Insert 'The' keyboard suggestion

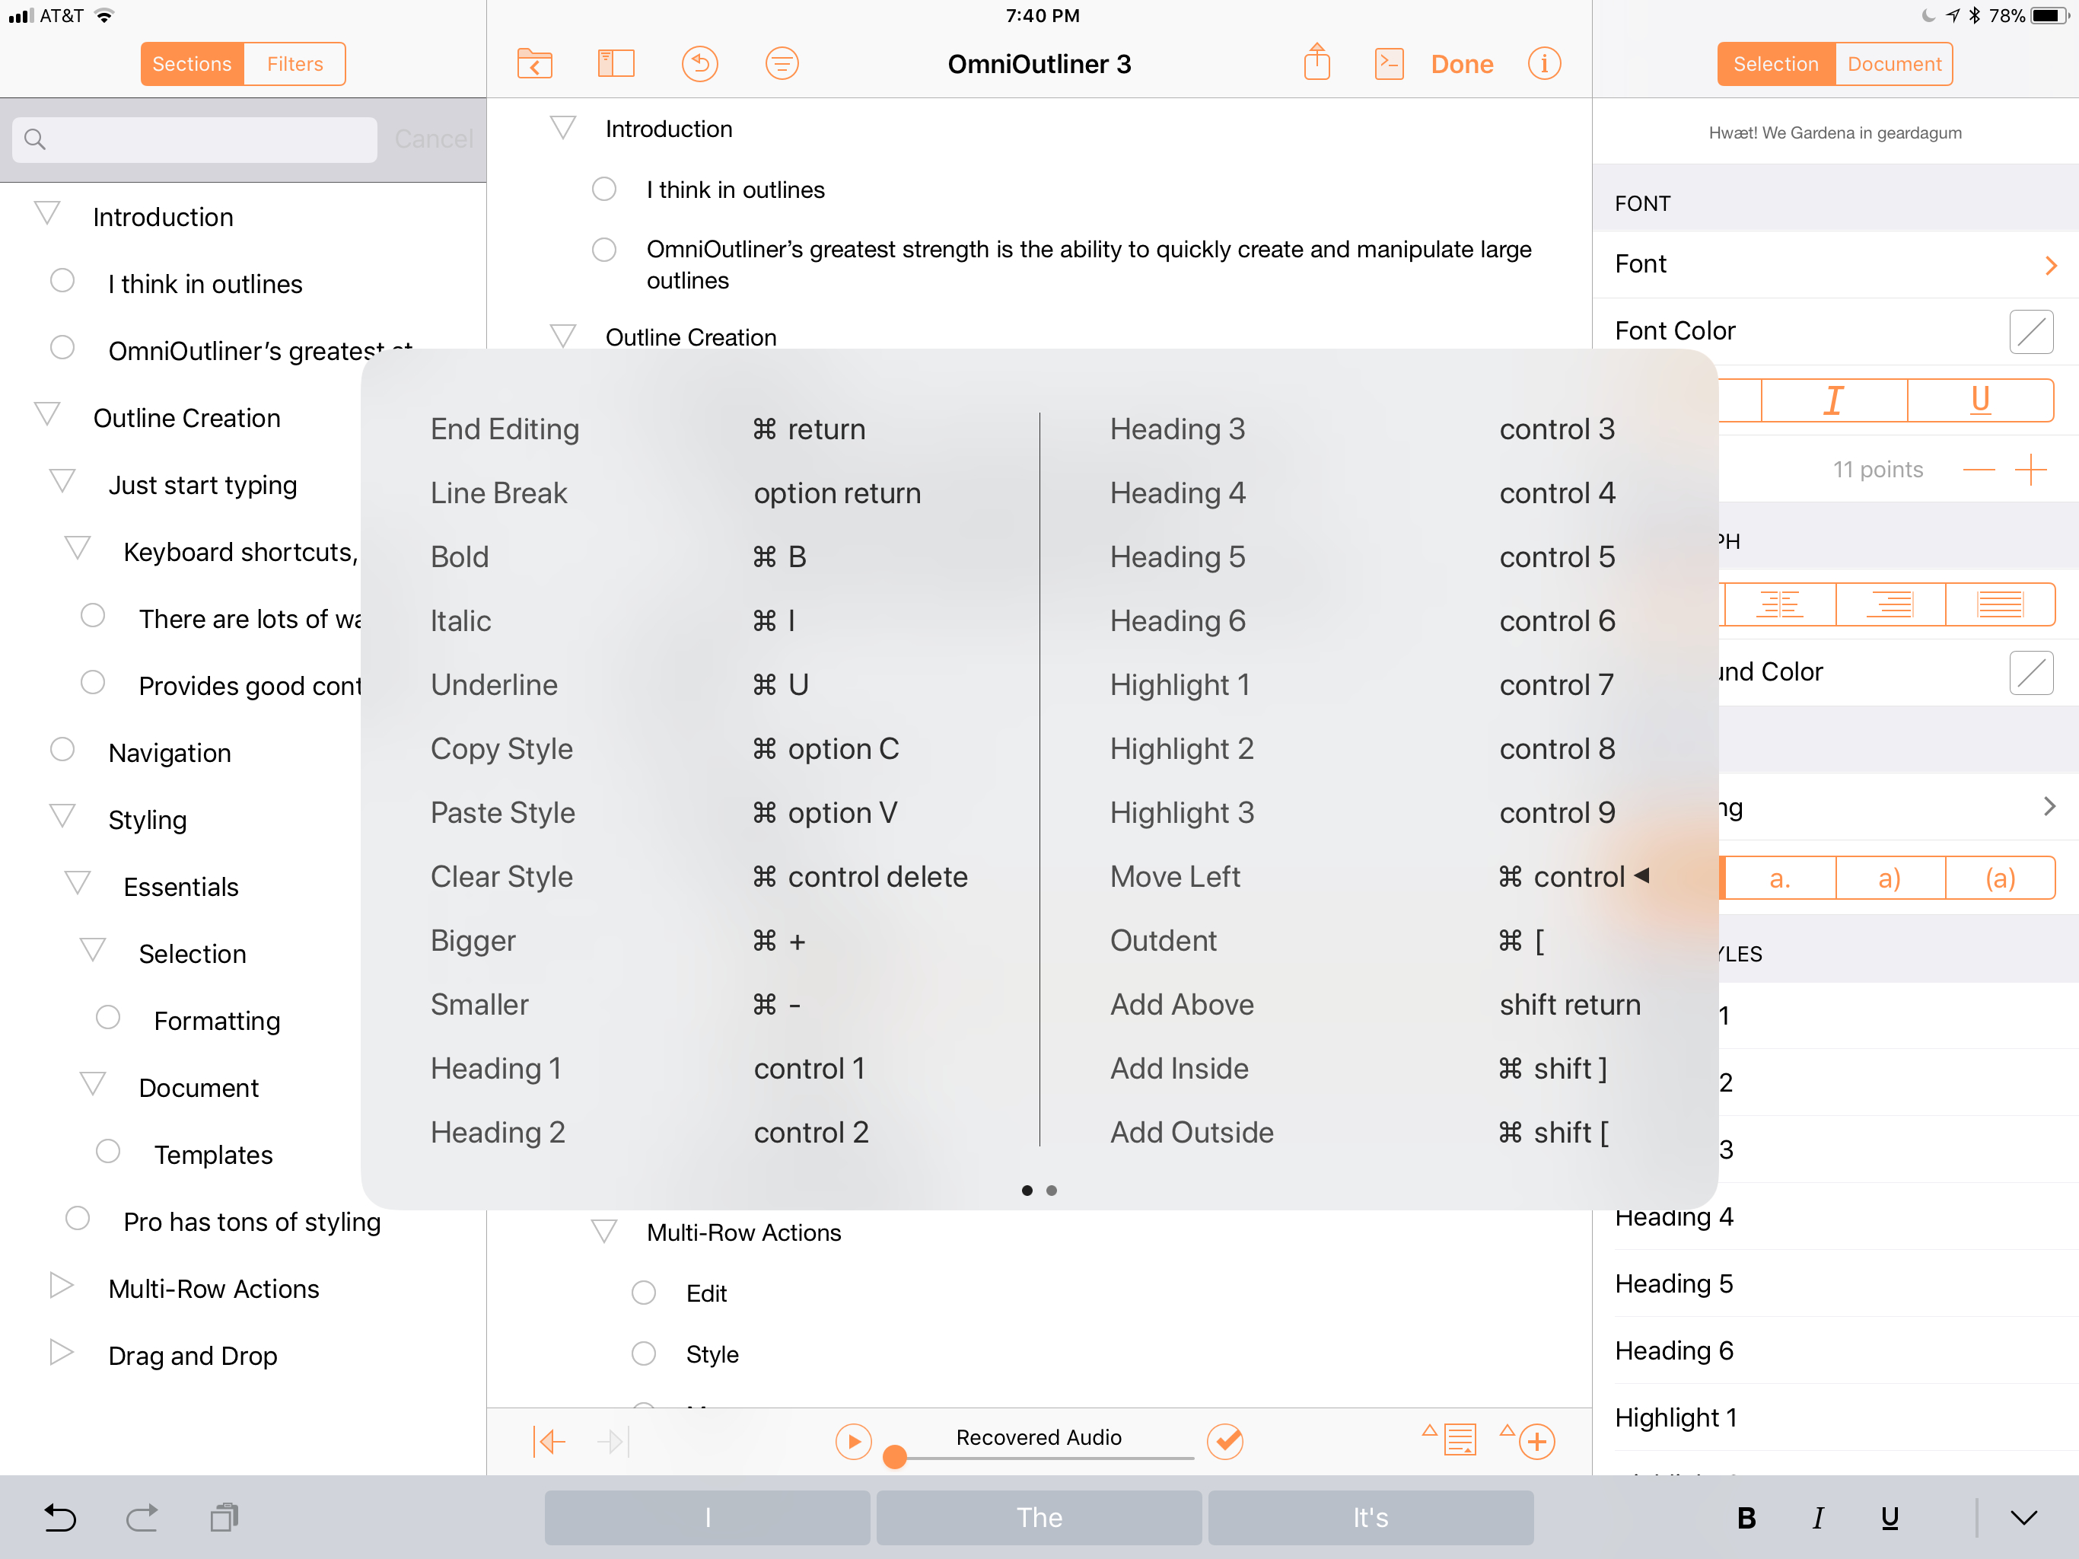point(1039,1518)
